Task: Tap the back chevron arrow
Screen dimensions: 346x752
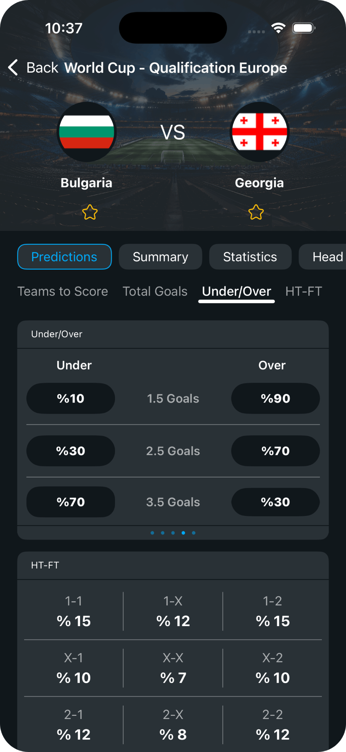Action: point(13,68)
